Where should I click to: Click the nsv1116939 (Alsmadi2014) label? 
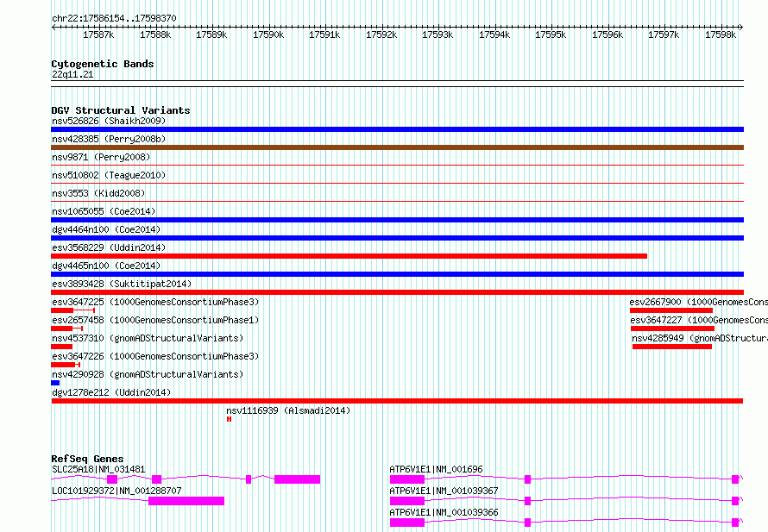(x=288, y=410)
